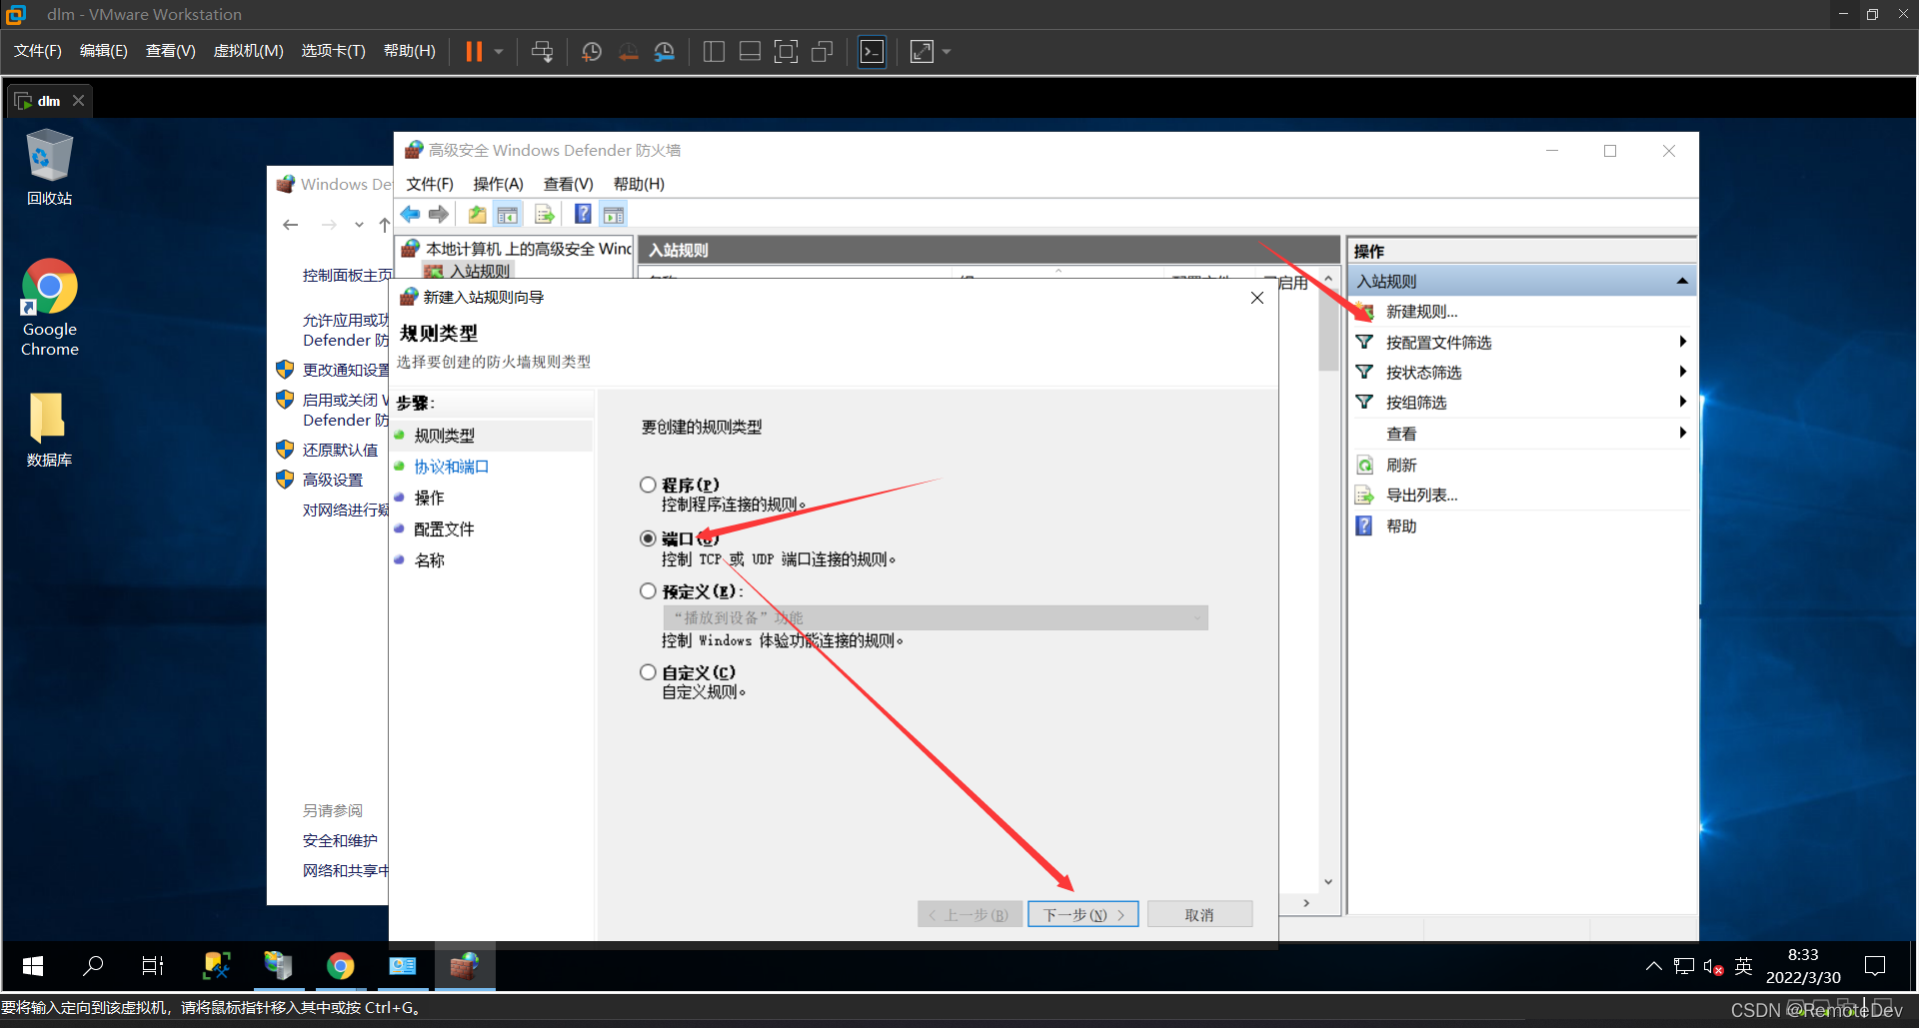Expand 按状态筛选 submenu arrow
Viewport: 1919px width, 1028px height.
click(1683, 372)
